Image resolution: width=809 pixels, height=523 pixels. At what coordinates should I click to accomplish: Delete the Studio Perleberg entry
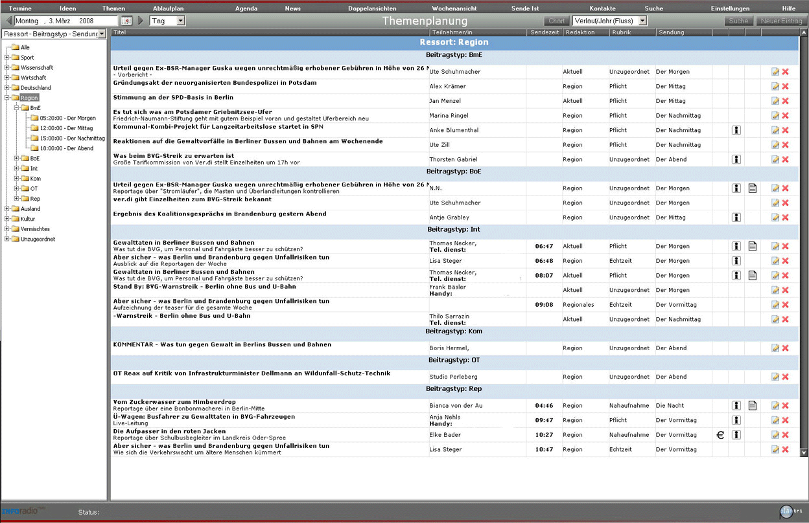click(x=786, y=377)
